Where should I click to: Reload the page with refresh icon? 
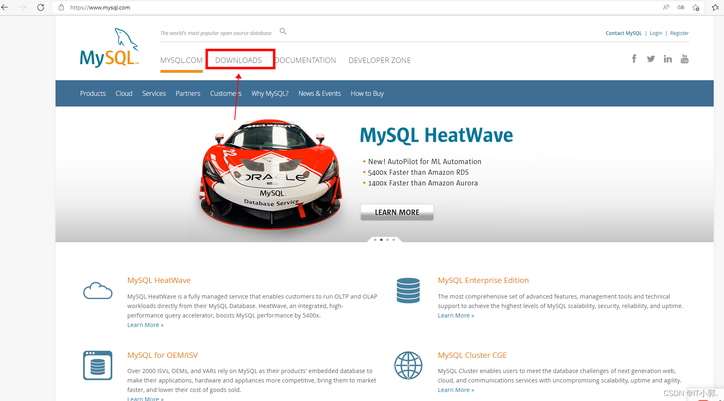click(41, 7)
